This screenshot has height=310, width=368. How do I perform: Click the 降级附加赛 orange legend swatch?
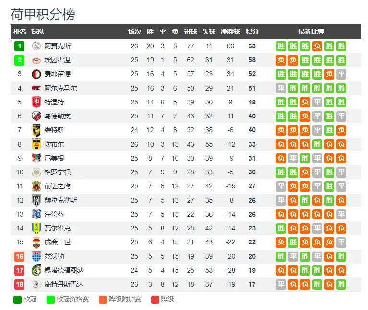[101, 299]
